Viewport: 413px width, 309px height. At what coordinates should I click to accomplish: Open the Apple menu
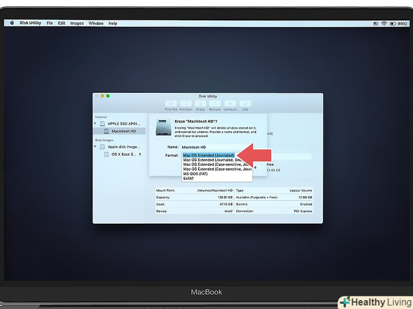(x=12, y=23)
